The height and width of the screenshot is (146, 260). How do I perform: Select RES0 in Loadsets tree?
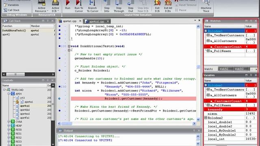[x=18, y=130]
